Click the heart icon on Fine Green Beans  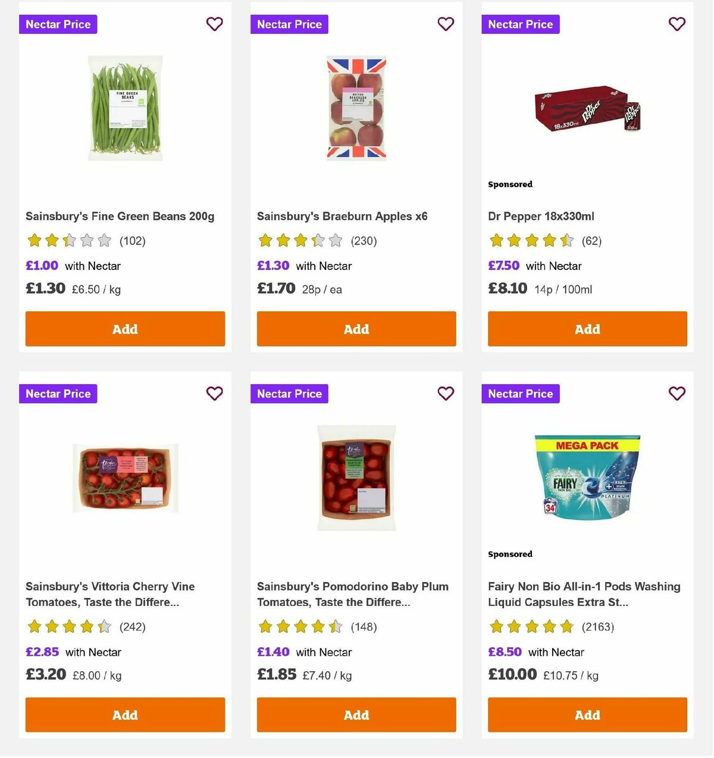pos(214,24)
